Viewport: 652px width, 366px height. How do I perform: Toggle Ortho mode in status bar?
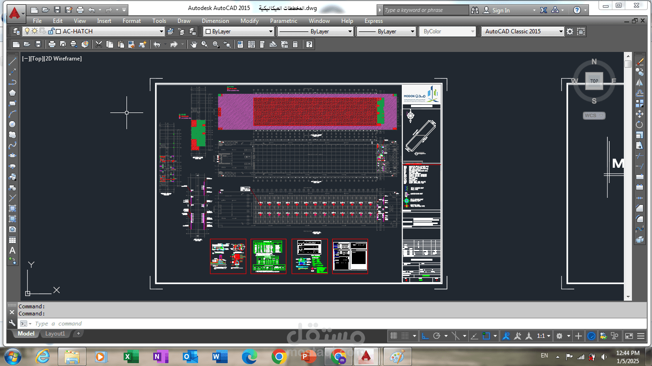(425, 336)
